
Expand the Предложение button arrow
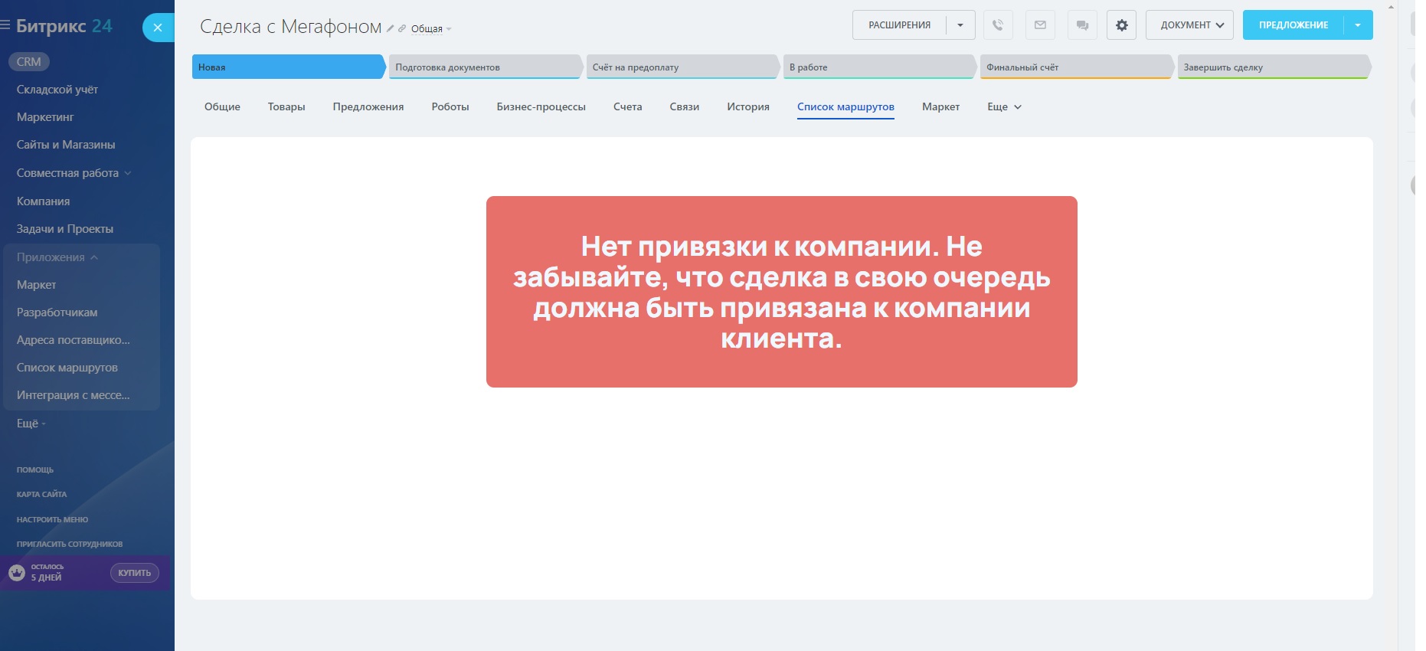pyautogui.click(x=1358, y=25)
